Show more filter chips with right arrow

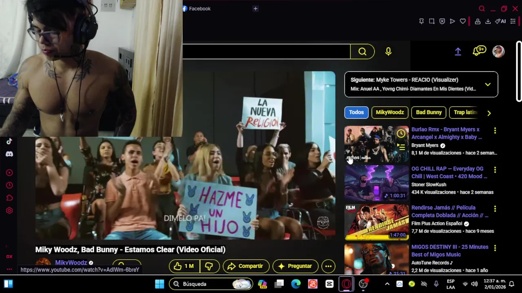489,113
